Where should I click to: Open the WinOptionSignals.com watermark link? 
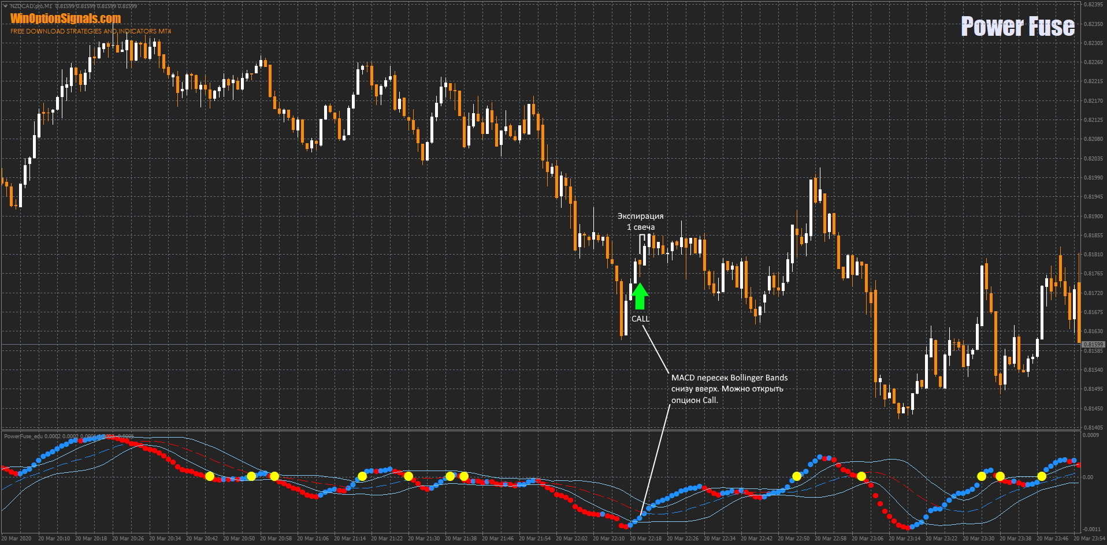click(x=65, y=18)
